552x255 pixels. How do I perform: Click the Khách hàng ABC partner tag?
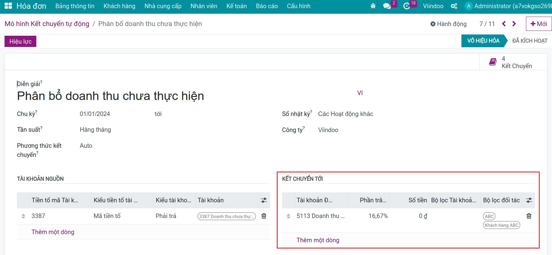point(501,225)
